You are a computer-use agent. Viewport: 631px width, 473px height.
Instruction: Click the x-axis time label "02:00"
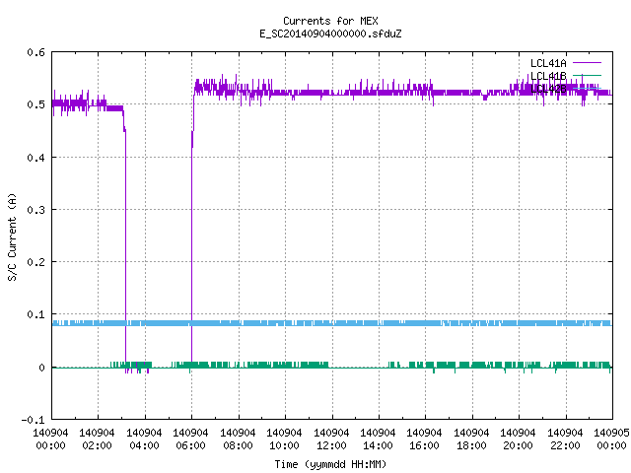click(x=97, y=445)
